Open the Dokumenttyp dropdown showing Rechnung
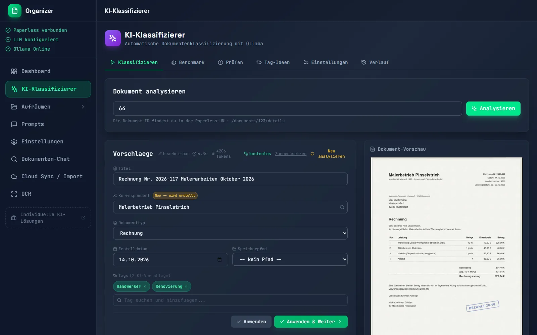Image resolution: width=537 pixels, height=335 pixels. (x=230, y=233)
